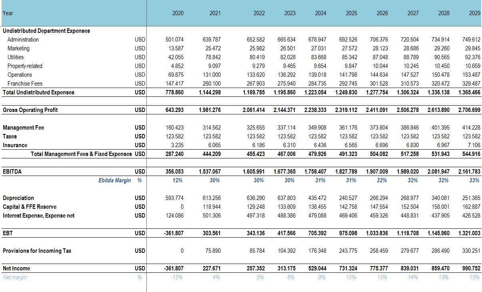Select Interest Expense 2026 value 459.326
This screenshot has width=482, height=292.
click(x=379, y=216)
